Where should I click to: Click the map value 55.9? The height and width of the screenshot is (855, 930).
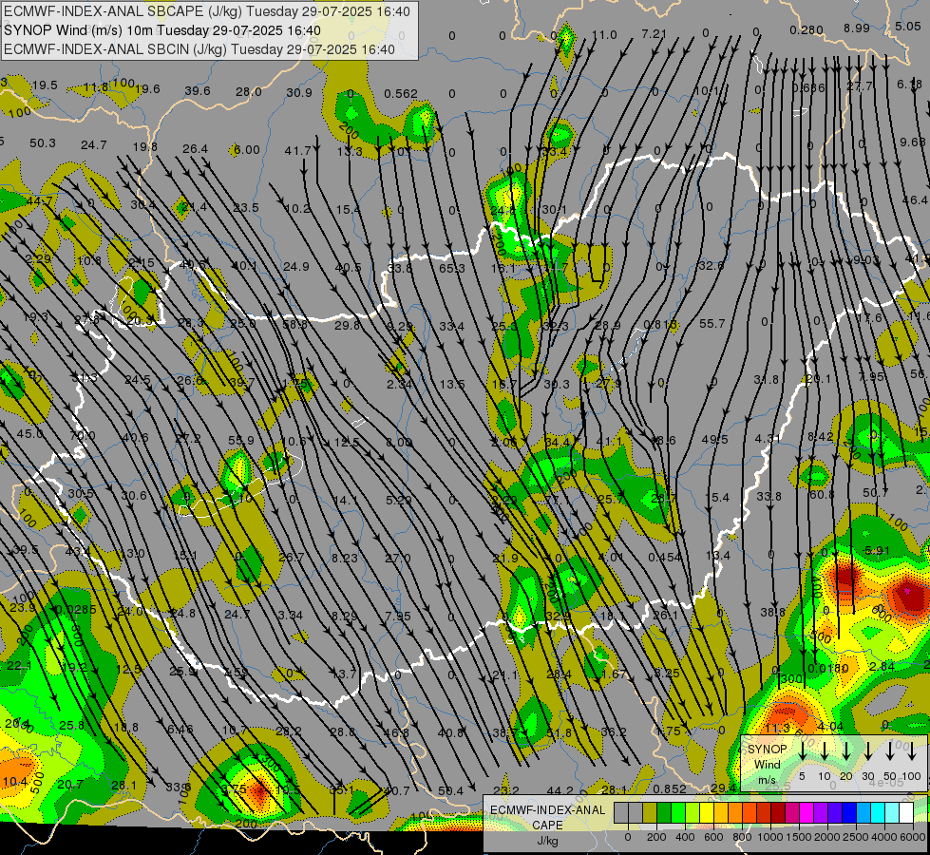[x=240, y=440]
